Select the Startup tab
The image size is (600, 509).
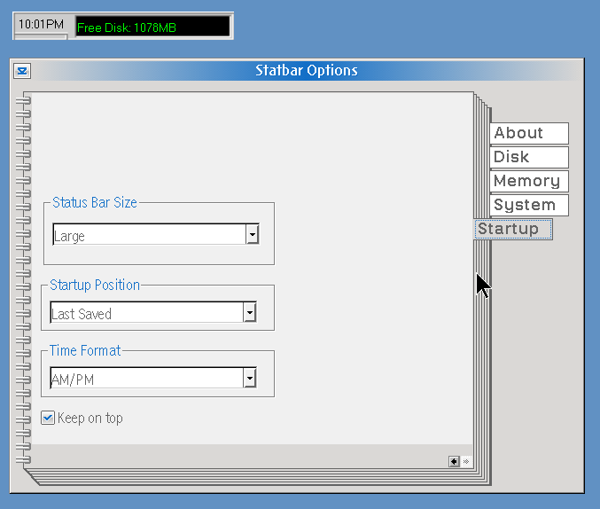tap(513, 229)
